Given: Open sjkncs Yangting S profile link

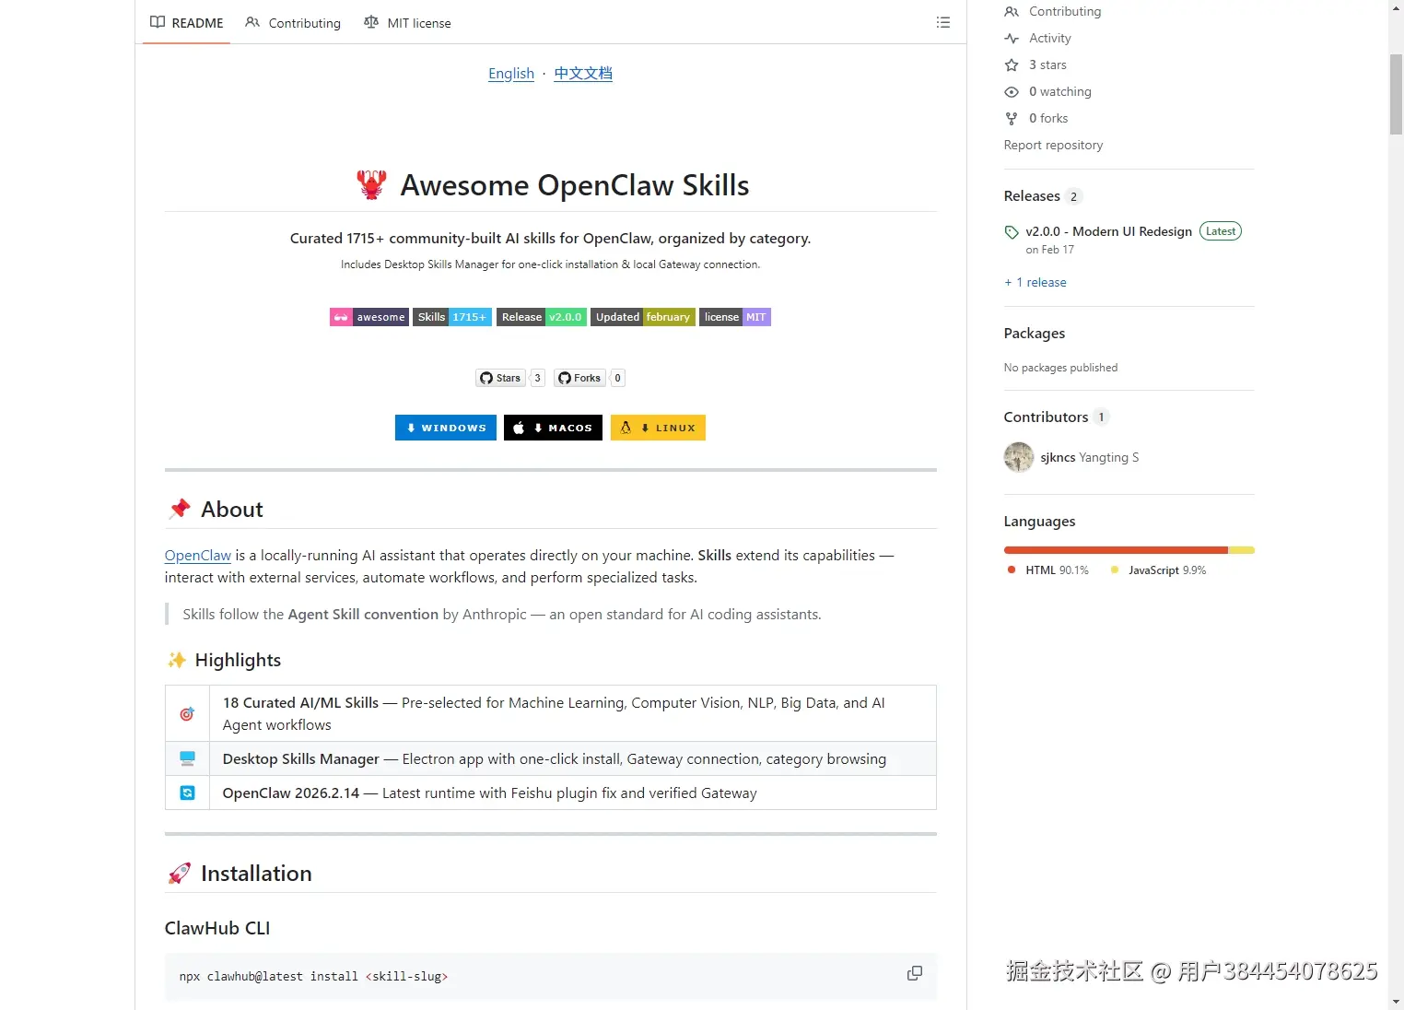Looking at the screenshot, I should [1090, 457].
